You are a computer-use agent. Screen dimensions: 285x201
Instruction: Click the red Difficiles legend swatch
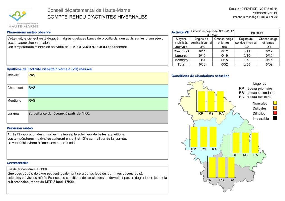(x=275, y=113)
